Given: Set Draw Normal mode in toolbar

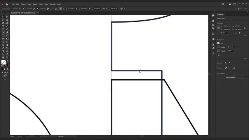Looking at the screenshot, I should coord(2,72).
